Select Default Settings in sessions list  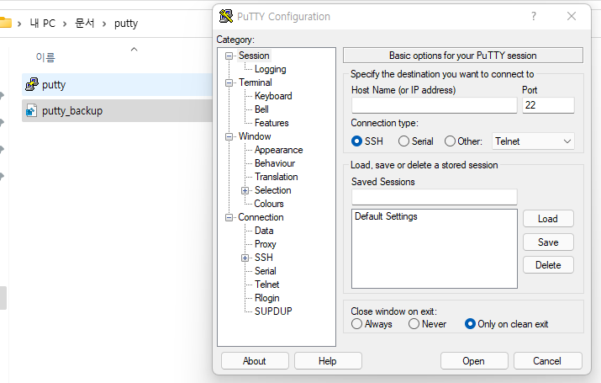click(x=386, y=216)
